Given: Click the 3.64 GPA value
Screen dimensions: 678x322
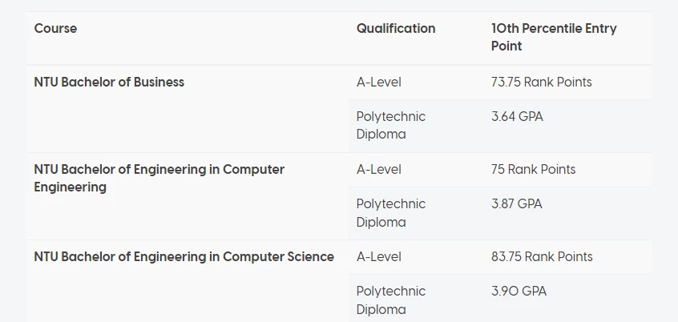Looking at the screenshot, I should pos(517,117).
